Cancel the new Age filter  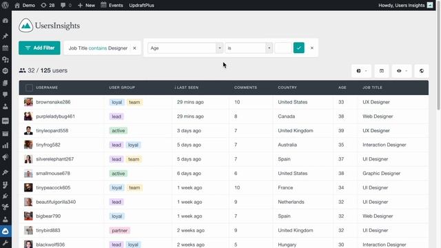[312, 48]
